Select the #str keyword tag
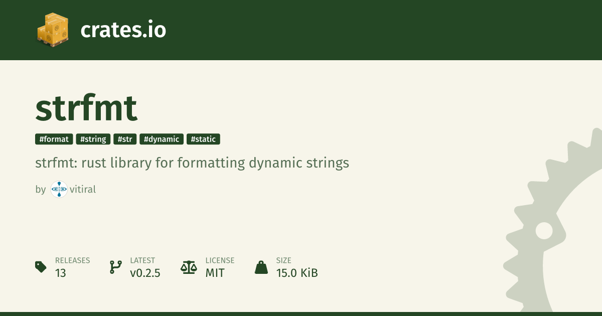The width and height of the screenshot is (602, 316). click(125, 139)
